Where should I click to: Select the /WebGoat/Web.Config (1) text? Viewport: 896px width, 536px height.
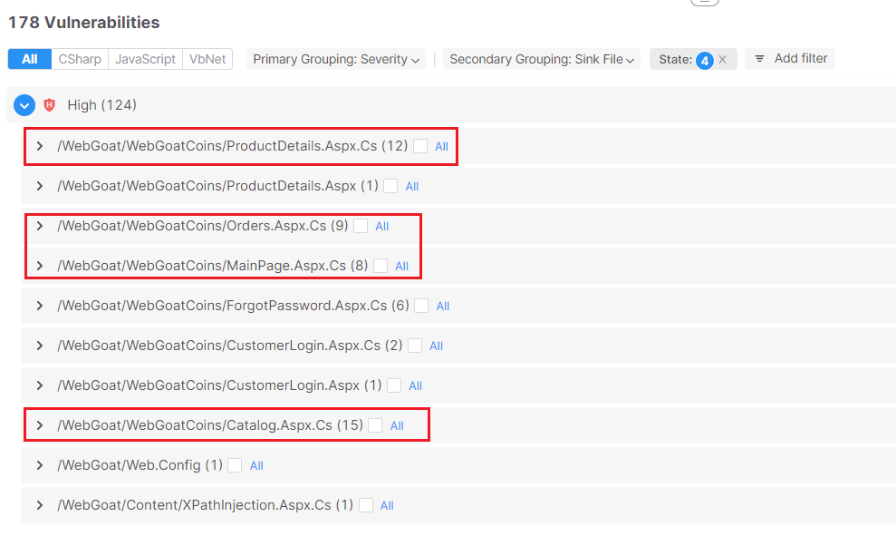click(140, 465)
